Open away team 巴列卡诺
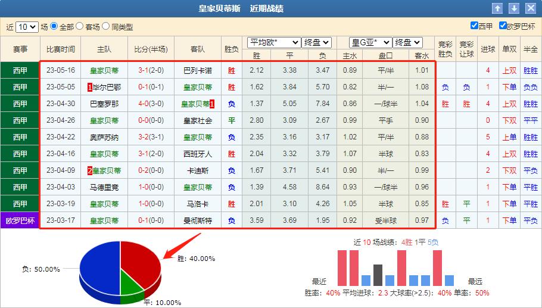Viewport: 542px width, 308px height. 198,70
